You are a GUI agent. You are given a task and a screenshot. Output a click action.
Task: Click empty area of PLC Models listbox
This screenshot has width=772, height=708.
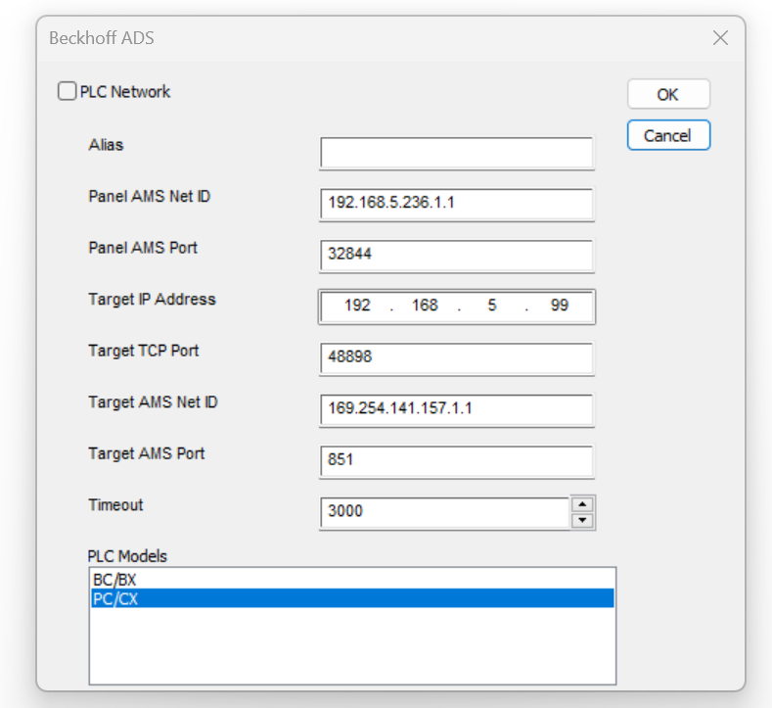click(x=352, y=645)
